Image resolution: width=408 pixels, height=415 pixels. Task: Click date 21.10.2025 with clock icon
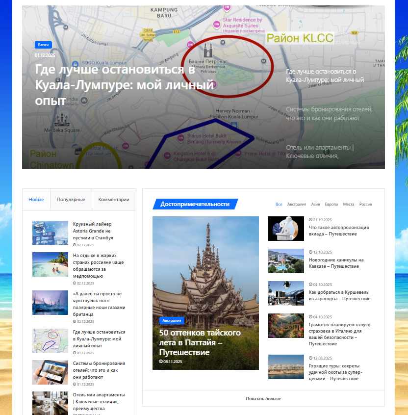(320, 220)
